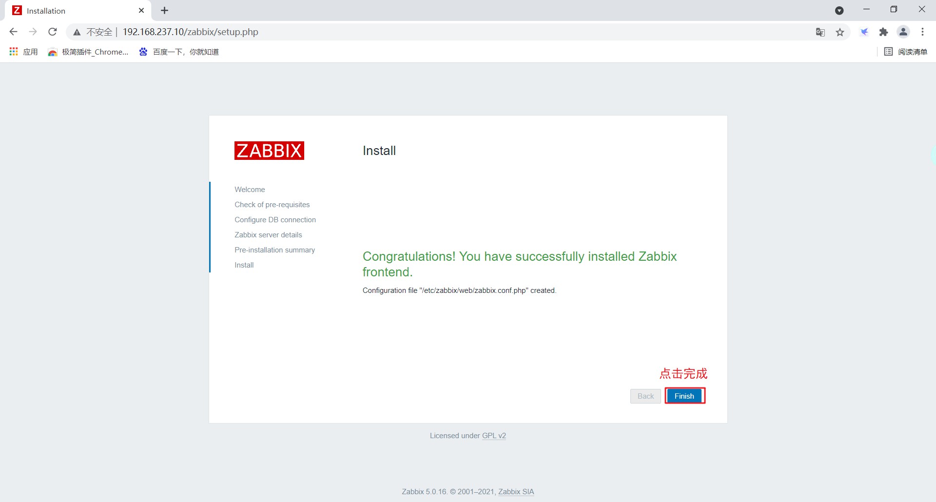Click the ZABBIX logo
The image size is (936, 502).
[x=269, y=151]
